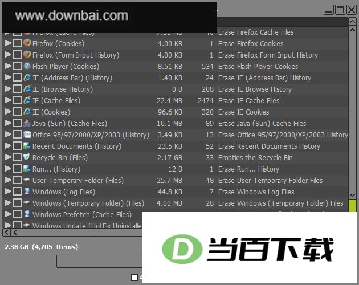Expand the Windows Prefetch (Cache Files) row
Image resolution: width=359 pixels, height=285 pixels.
pos(8,214)
